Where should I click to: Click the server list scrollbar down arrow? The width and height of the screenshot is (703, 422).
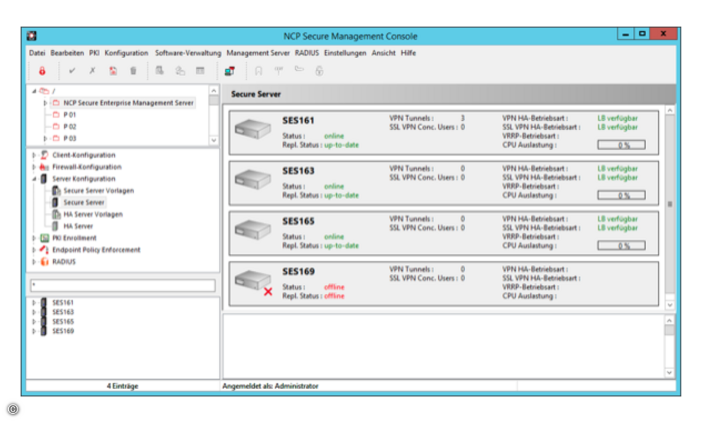[x=670, y=305]
